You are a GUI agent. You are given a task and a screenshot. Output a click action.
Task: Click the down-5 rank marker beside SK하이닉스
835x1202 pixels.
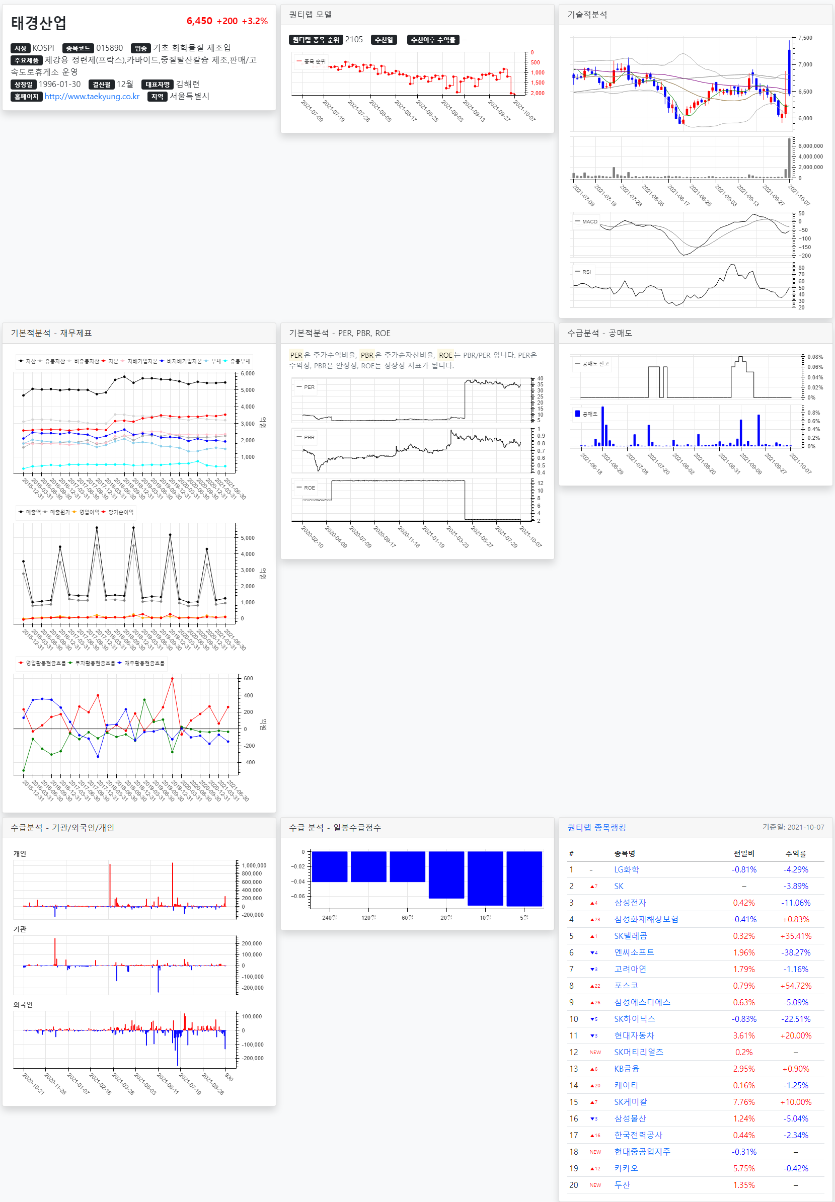click(594, 1019)
